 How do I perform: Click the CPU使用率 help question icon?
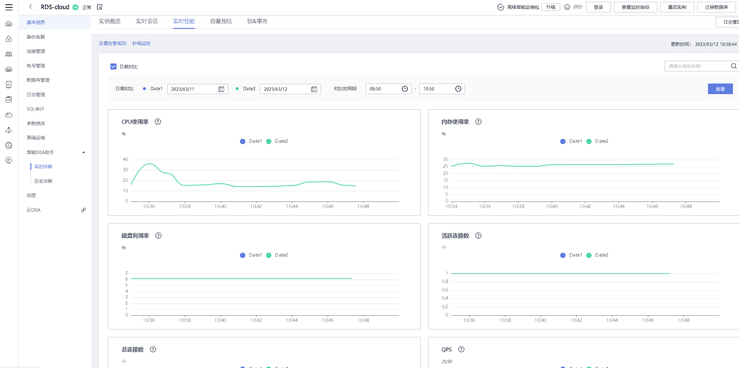coord(158,122)
